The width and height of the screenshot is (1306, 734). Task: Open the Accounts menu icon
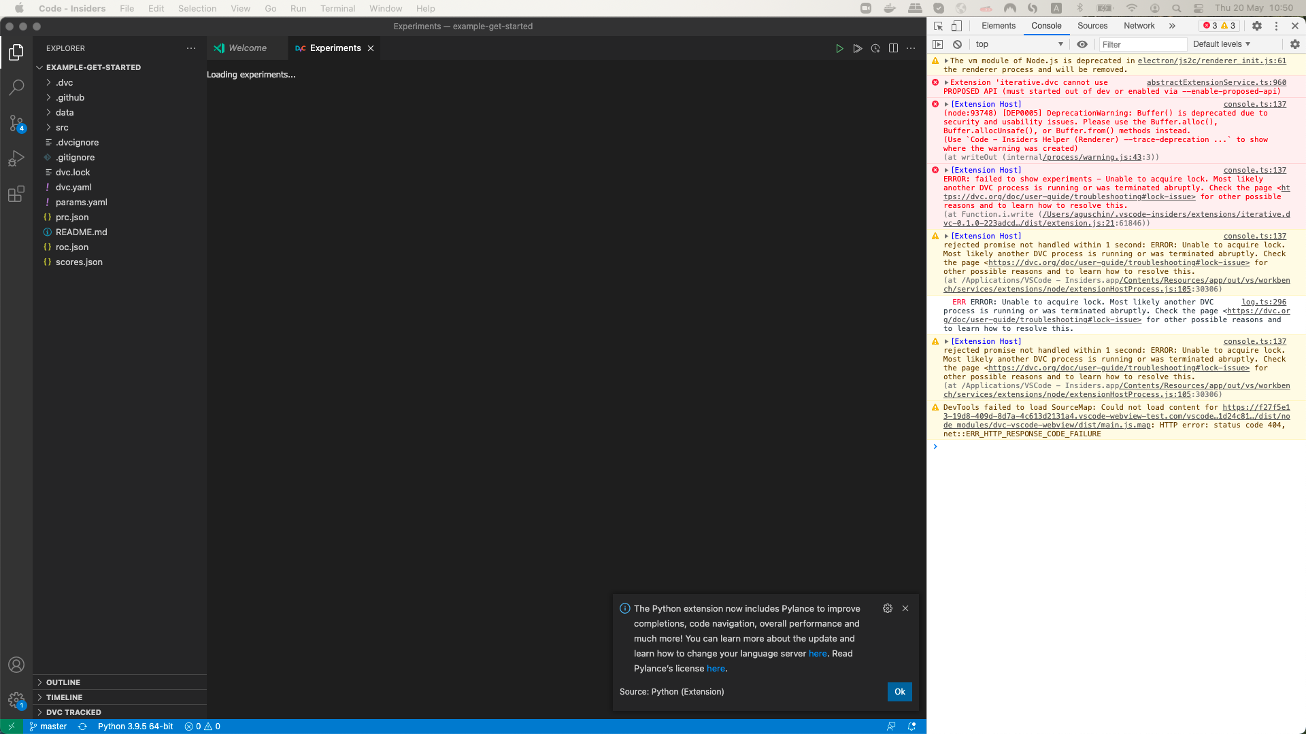[16, 665]
